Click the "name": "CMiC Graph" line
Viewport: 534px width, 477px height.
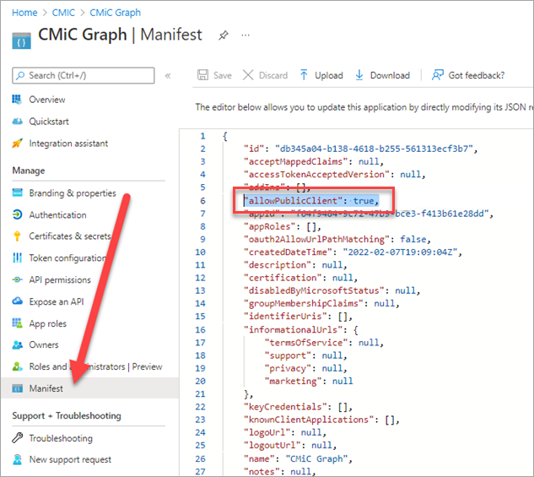tap(298, 458)
